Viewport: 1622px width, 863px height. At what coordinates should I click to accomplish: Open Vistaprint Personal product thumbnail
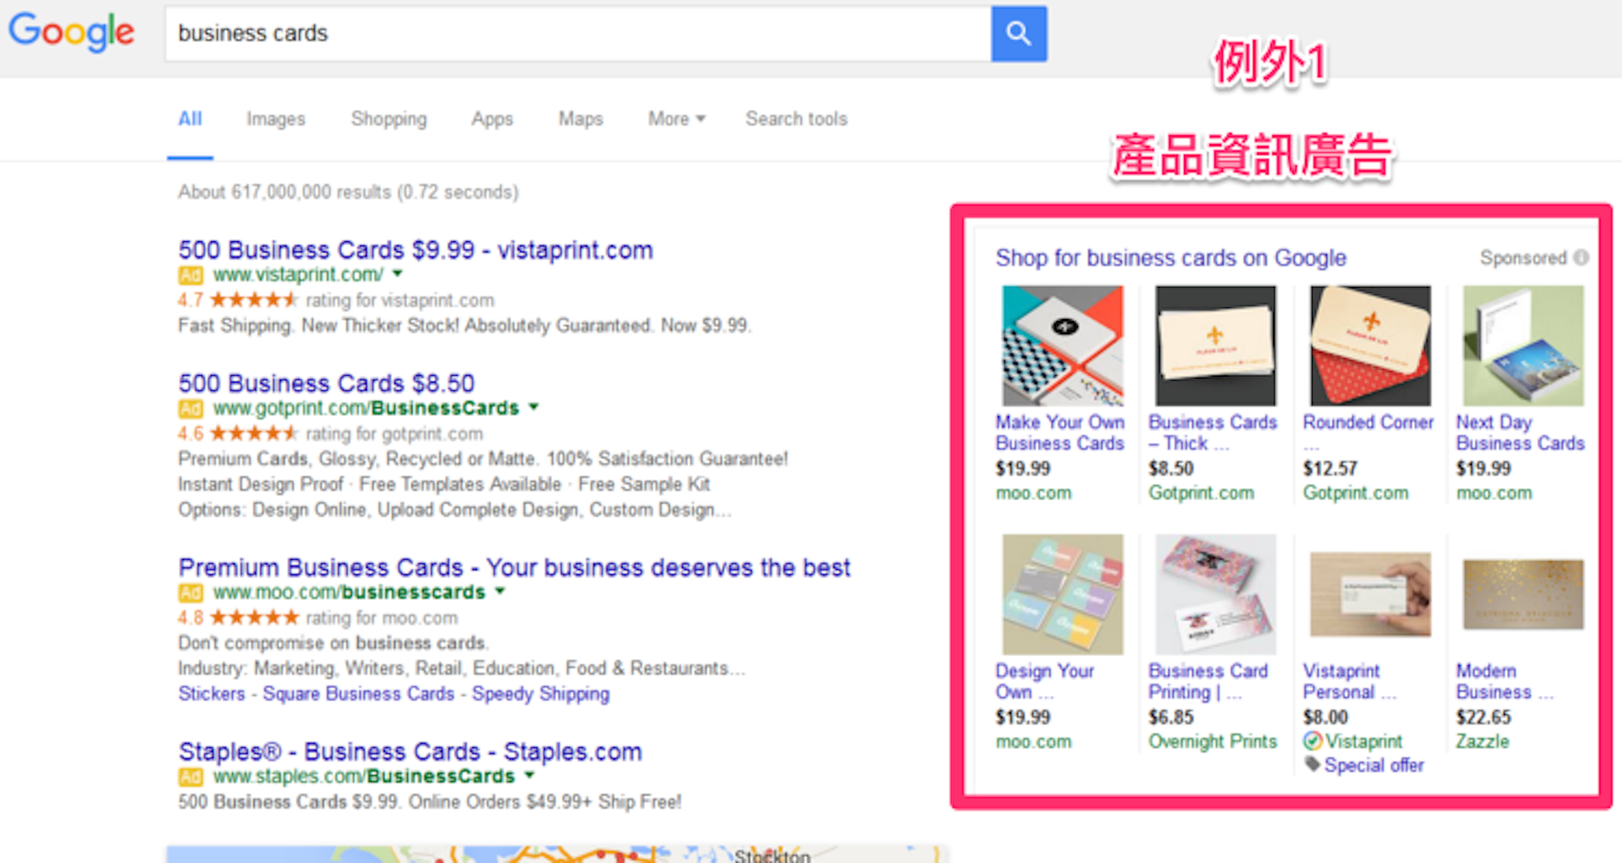point(1370,594)
